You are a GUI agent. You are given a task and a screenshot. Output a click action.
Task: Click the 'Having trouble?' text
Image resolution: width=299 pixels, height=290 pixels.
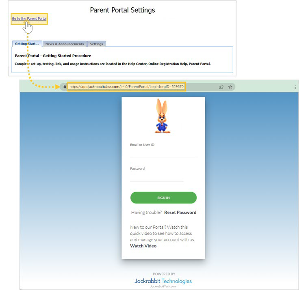146,213
